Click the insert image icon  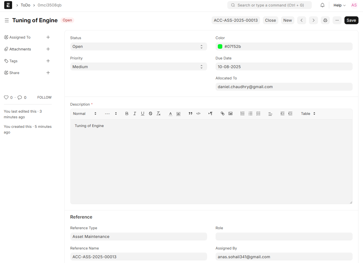pos(230,113)
